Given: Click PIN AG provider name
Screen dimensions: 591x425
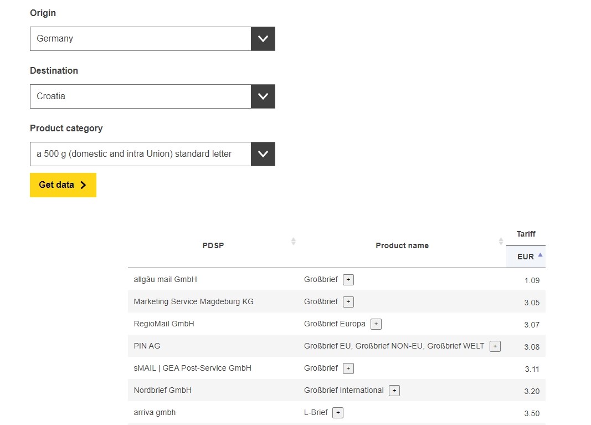Looking at the screenshot, I should pyautogui.click(x=147, y=346).
